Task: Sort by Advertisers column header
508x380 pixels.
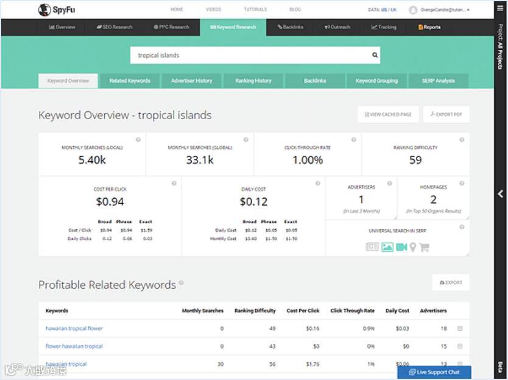Action: [433, 311]
